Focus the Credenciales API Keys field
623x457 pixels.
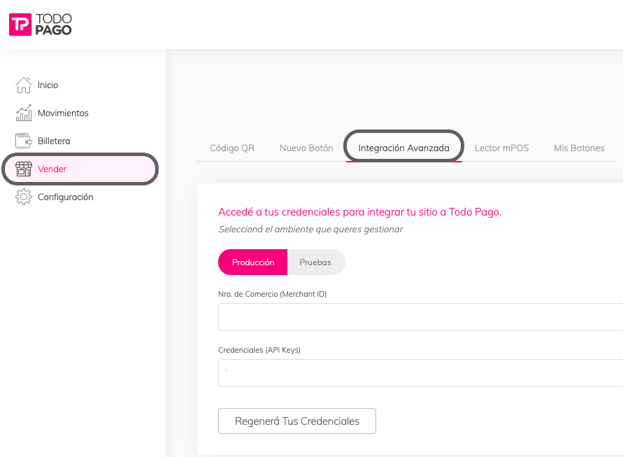click(x=420, y=373)
